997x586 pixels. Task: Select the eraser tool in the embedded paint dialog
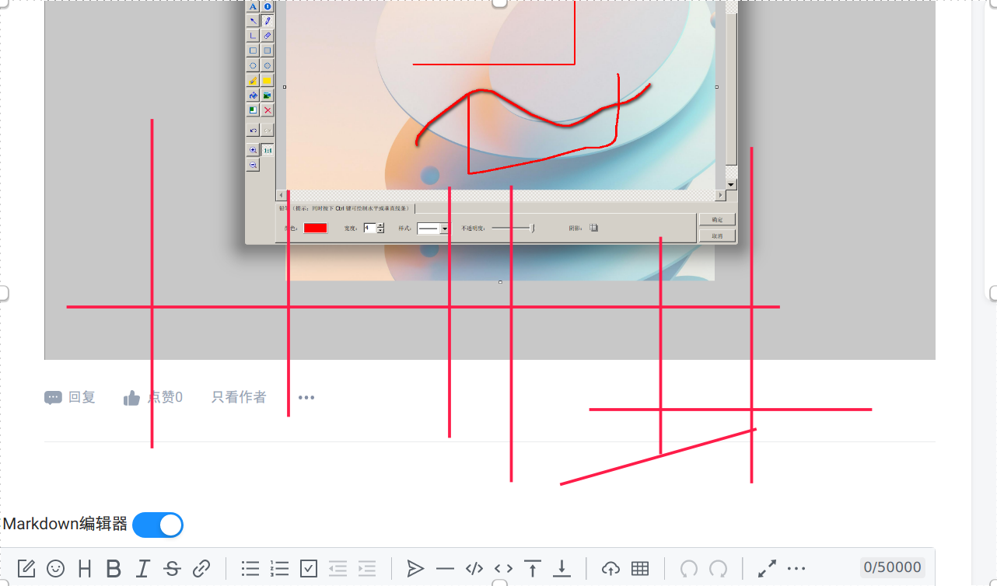(x=268, y=36)
